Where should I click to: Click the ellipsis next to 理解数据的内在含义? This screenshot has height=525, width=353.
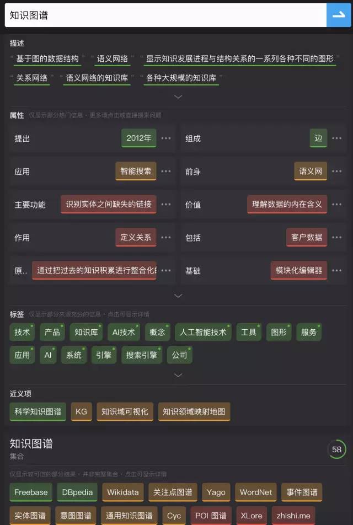(337, 205)
